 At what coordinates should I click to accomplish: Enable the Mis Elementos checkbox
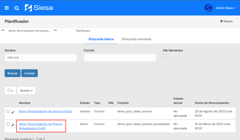click(x=165, y=56)
